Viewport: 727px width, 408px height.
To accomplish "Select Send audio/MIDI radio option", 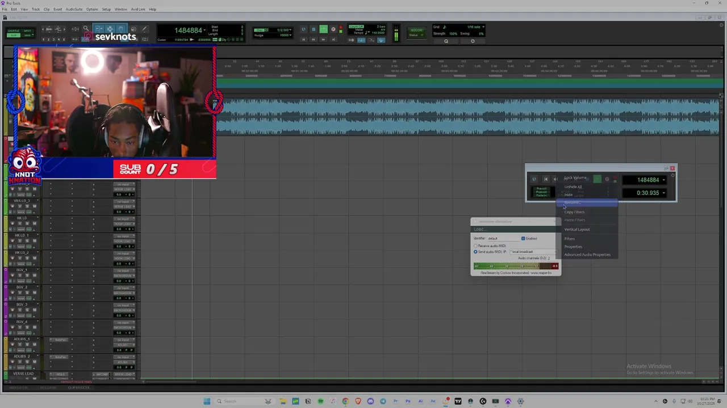I will click(x=475, y=252).
